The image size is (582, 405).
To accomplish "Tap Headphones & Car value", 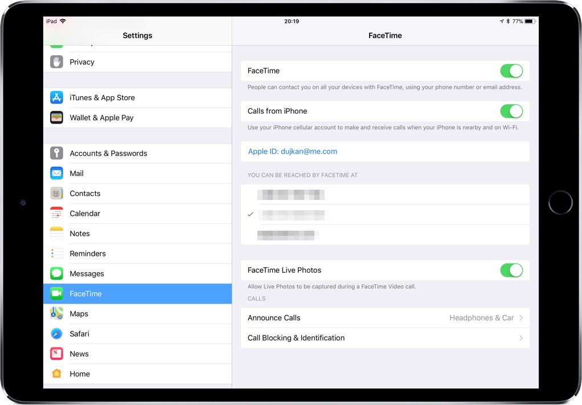I will point(481,318).
